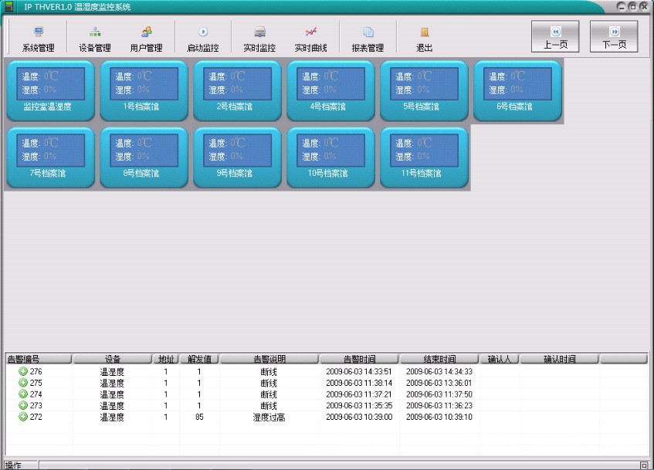654x470 pixels.
Task: Click the 退出 exit icon
Action: 424,37
